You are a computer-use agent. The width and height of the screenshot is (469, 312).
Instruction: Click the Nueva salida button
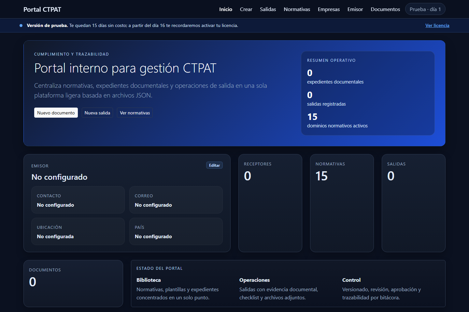click(x=97, y=113)
